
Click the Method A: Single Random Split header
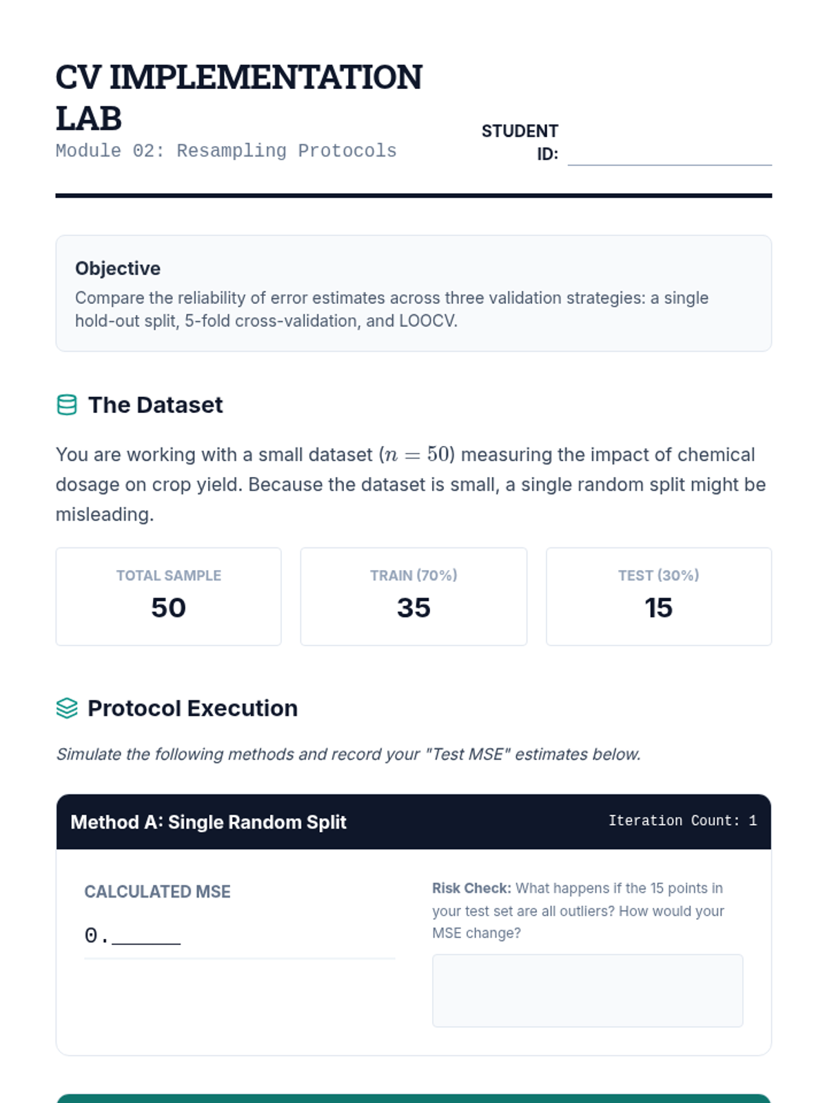pyautogui.click(x=208, y=822)
